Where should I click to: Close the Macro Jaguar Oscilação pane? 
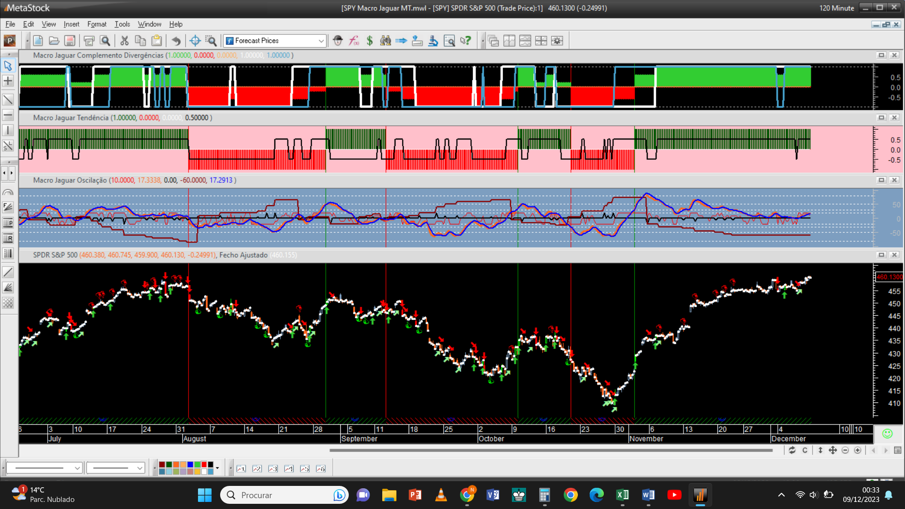coord(894,180)
